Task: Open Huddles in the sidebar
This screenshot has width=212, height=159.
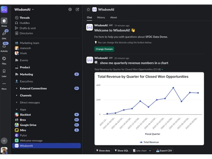Action: click(x=47, y=23)
